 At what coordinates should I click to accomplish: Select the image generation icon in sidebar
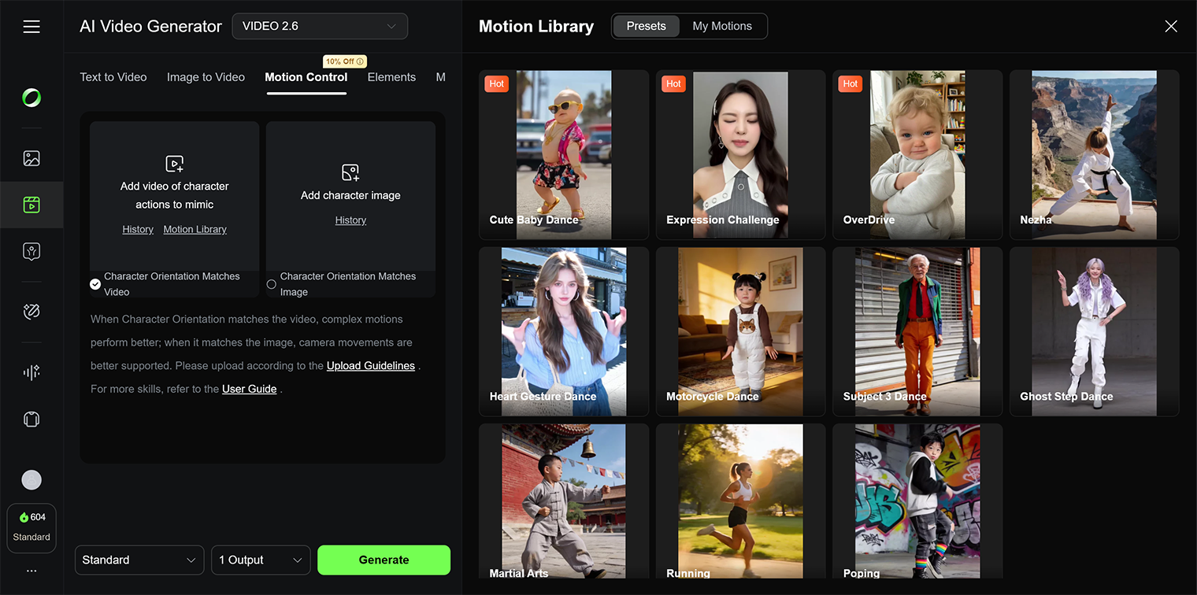tap(31, 158)
